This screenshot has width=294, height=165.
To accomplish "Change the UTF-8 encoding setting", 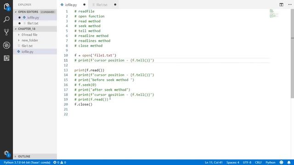I will (247, 162).
